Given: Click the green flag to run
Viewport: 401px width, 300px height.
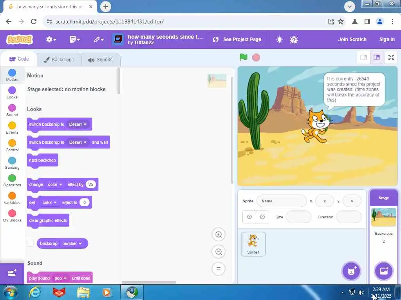Looking at the screenshot, I should (244, 57).
